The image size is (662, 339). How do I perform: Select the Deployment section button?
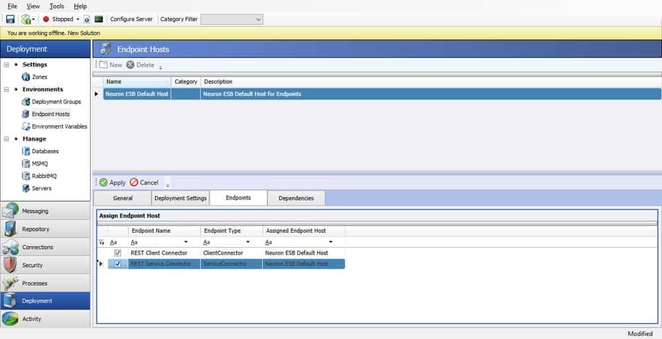pos(45,301)
